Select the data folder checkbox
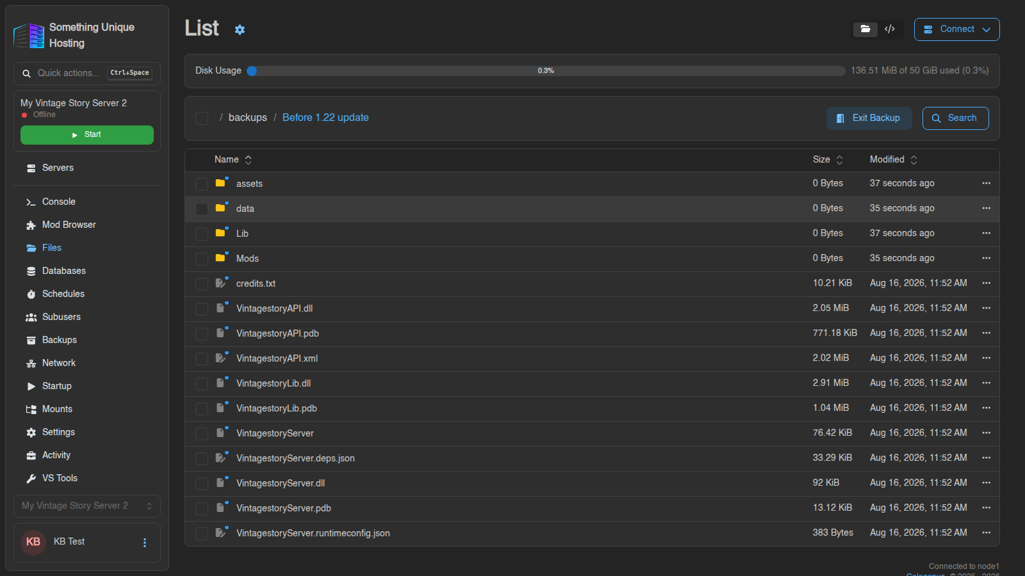Viewport: 1025px width, 576px height. coord(202,209)
